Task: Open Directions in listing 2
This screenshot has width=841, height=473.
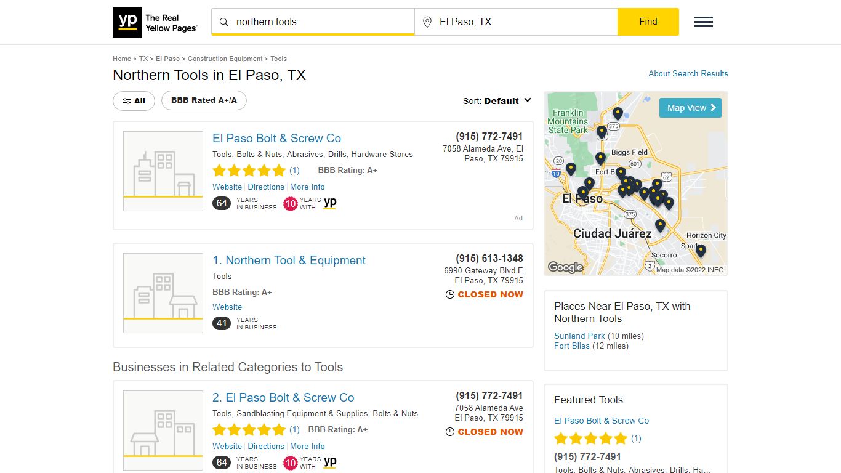Action: [x=266, y=446]
